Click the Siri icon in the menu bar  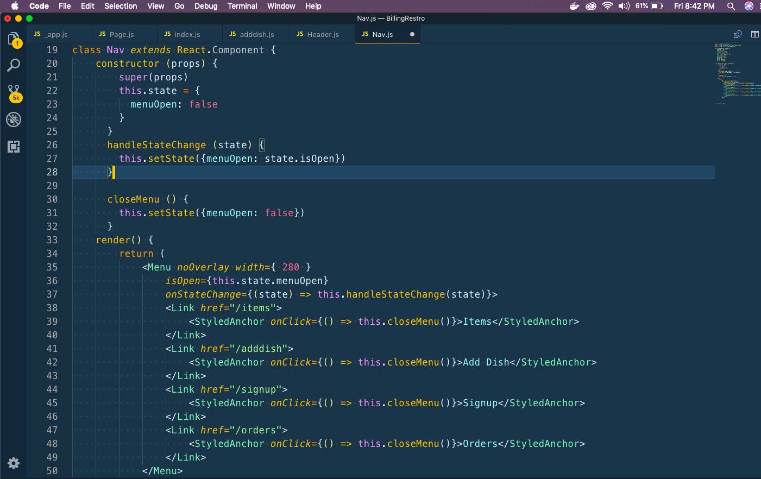[749, 6]
